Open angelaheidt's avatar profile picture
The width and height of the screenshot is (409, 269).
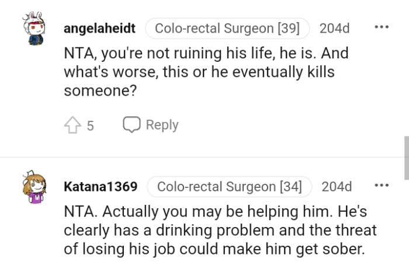(37, 30)
